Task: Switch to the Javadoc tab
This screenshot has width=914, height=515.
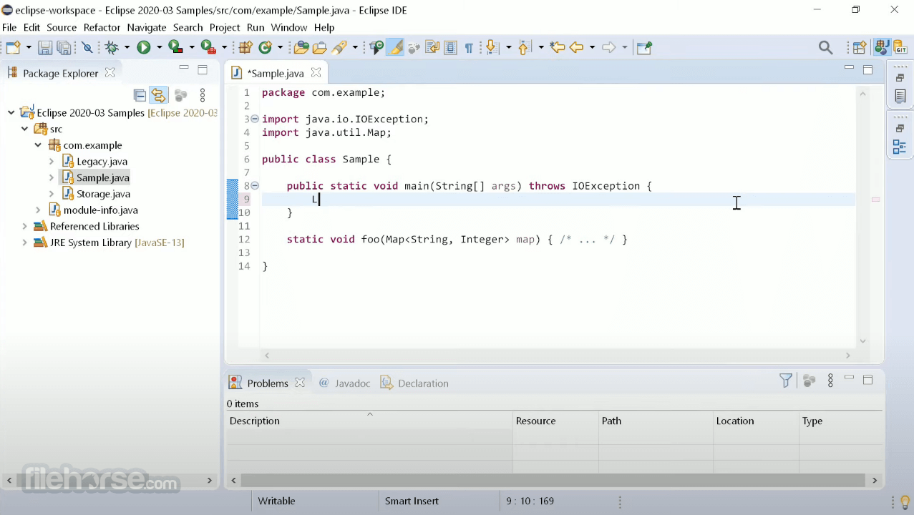Action: point(344,383)
